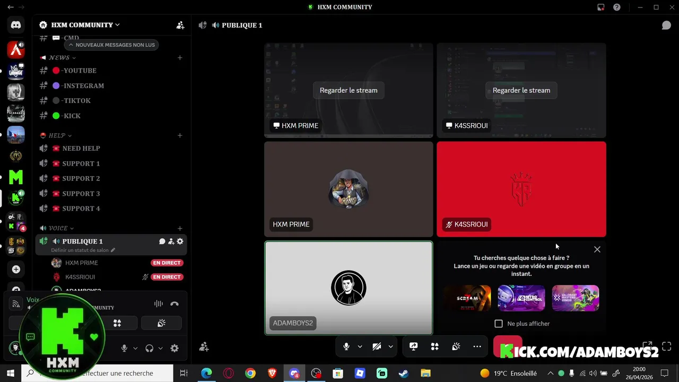Show hidden system tray icons
The height and width of the screenshot is (382, 679).
tap(550, 373)
